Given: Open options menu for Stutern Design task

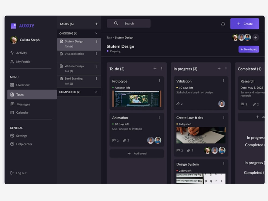Looking at the screenshot, I should point(97,41).
